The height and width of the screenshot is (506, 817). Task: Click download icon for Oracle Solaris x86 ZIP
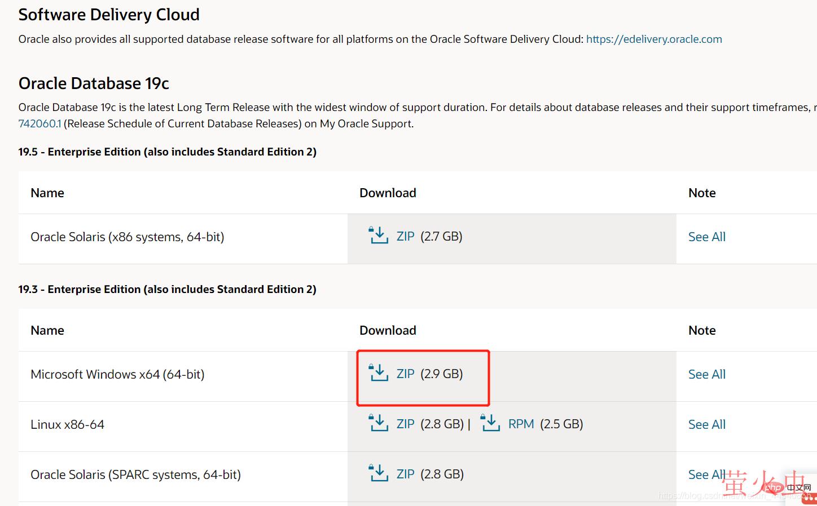[378, 236]
